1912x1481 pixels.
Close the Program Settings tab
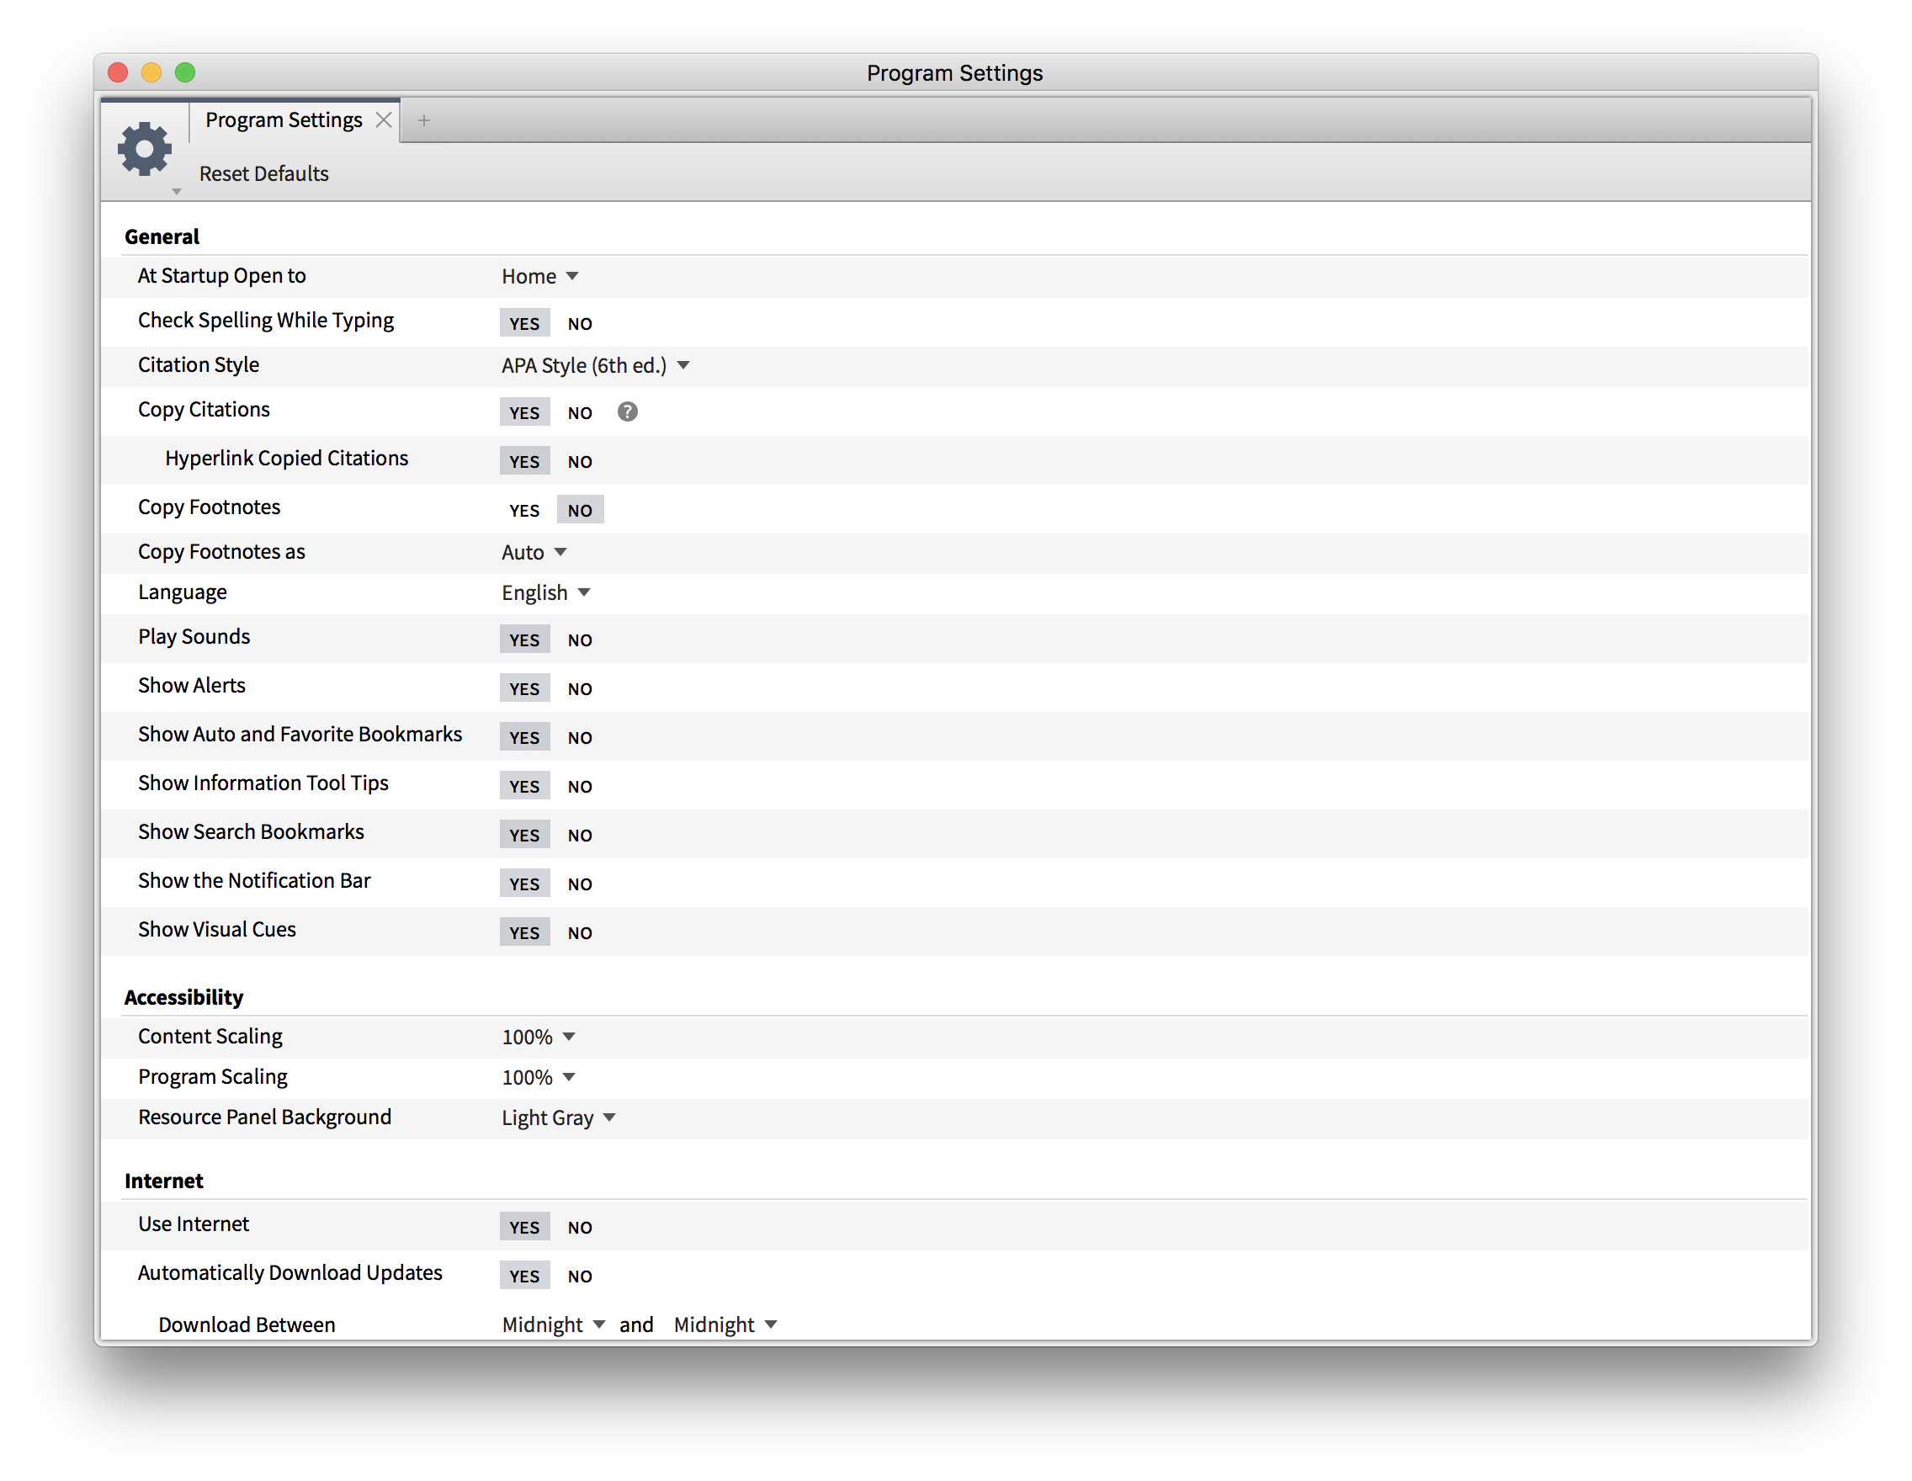[384, 120]
